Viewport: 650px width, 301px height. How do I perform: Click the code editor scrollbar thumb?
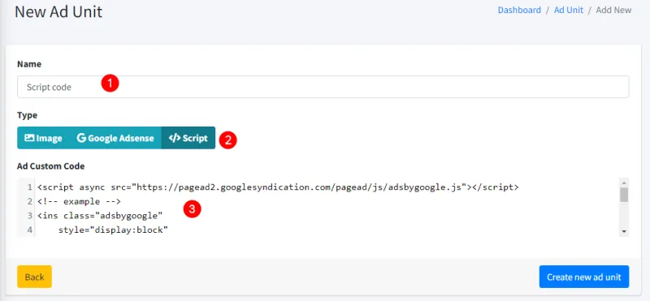point(624,195)
